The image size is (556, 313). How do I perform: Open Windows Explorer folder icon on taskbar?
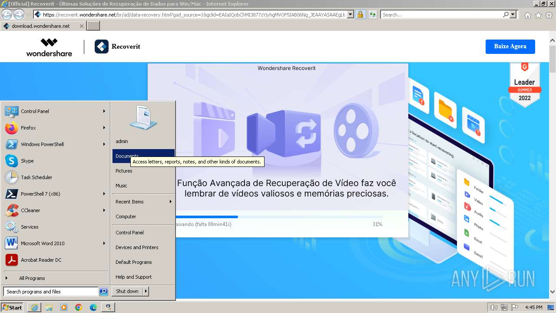[x=49, y=307]
